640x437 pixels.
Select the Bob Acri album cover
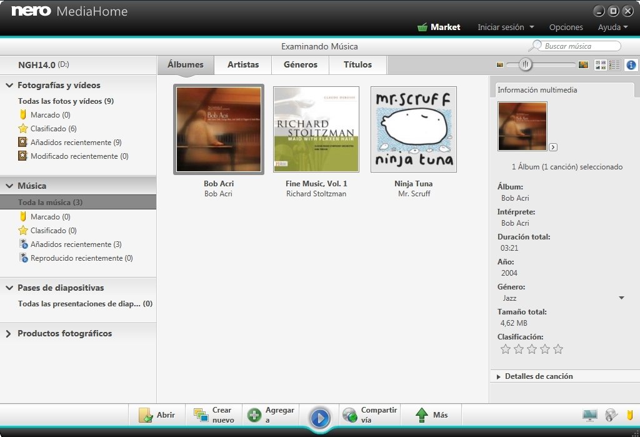(219, 129)
